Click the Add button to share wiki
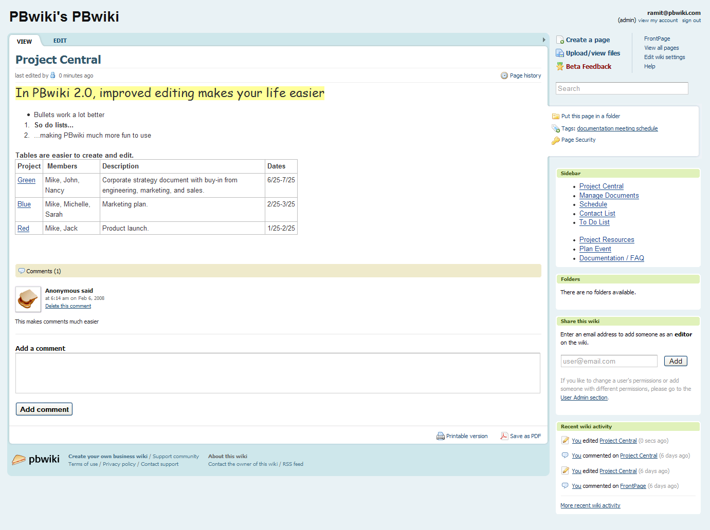Screen dimensions: 710x530 [x=676, y=361]
